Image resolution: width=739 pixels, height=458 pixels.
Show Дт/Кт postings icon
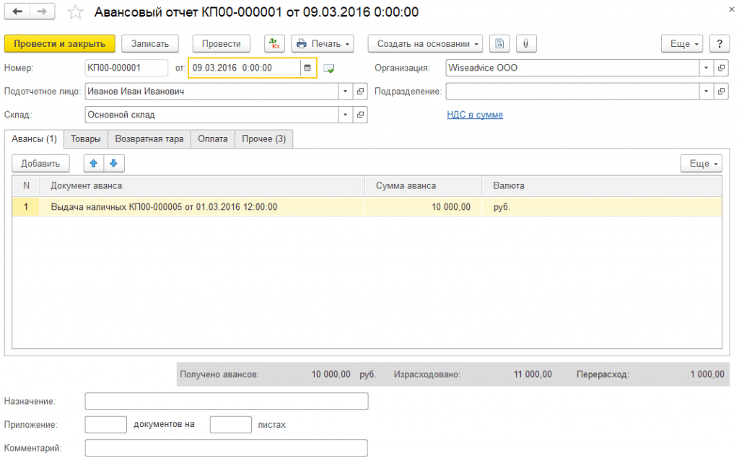pyautogui.click(x=274, y=44)
